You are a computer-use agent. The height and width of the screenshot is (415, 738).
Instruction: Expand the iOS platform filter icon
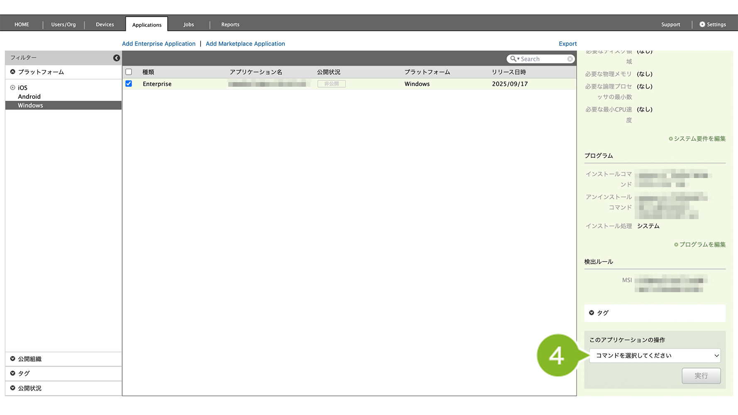13,88
